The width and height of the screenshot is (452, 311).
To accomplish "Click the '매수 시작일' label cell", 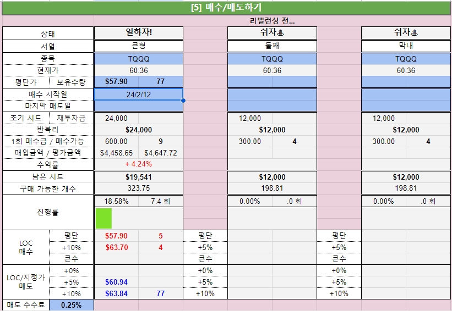I will click(48, 95).
